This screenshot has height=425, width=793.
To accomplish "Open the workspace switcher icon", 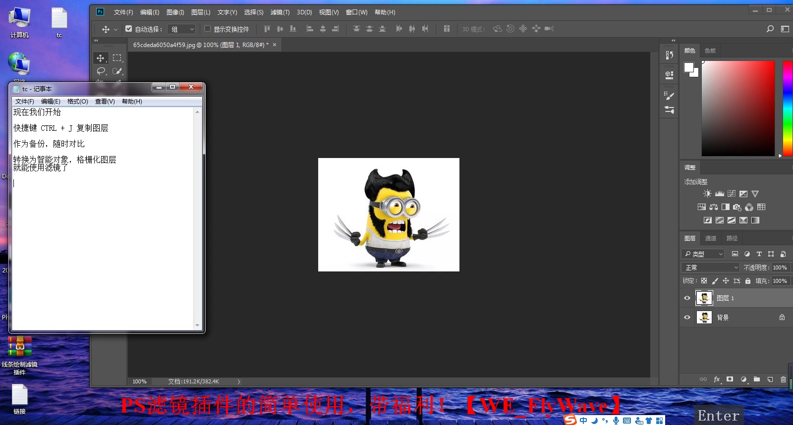I will [785, 29].
